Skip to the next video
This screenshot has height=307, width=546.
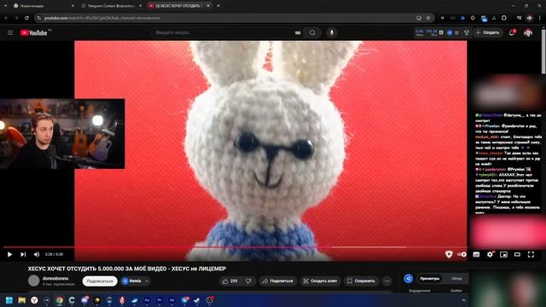[x=23, y=254]
